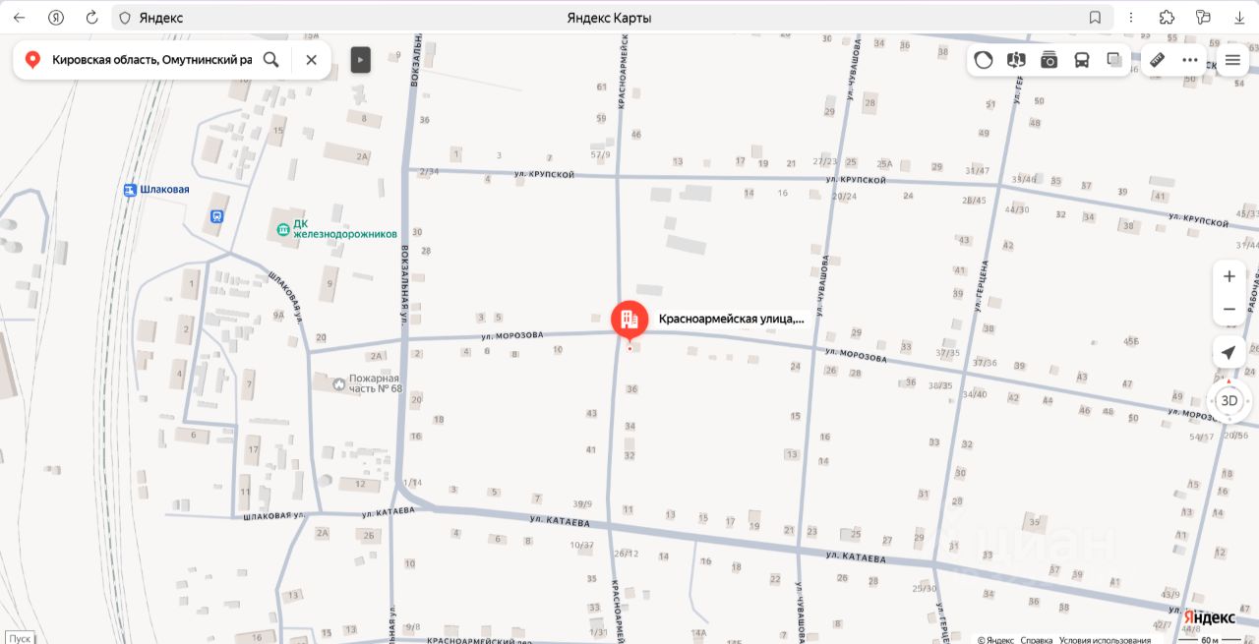This screenshot has width=1259, height=644.
Task: Open Условия использования link
Action: 1105,639
